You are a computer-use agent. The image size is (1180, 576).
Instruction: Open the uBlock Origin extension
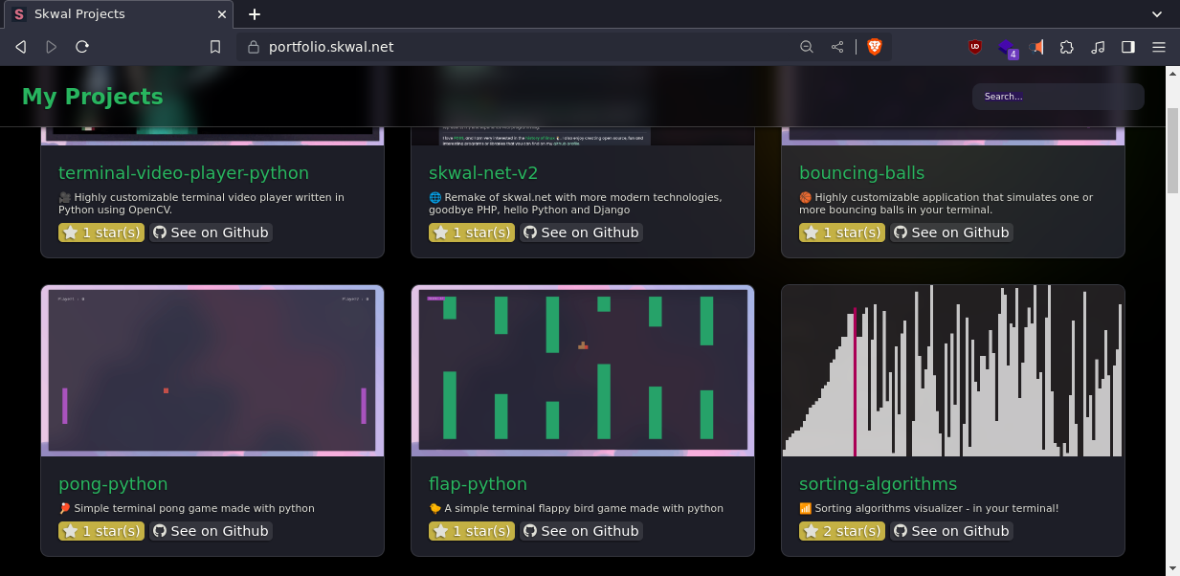pos(975,47)
